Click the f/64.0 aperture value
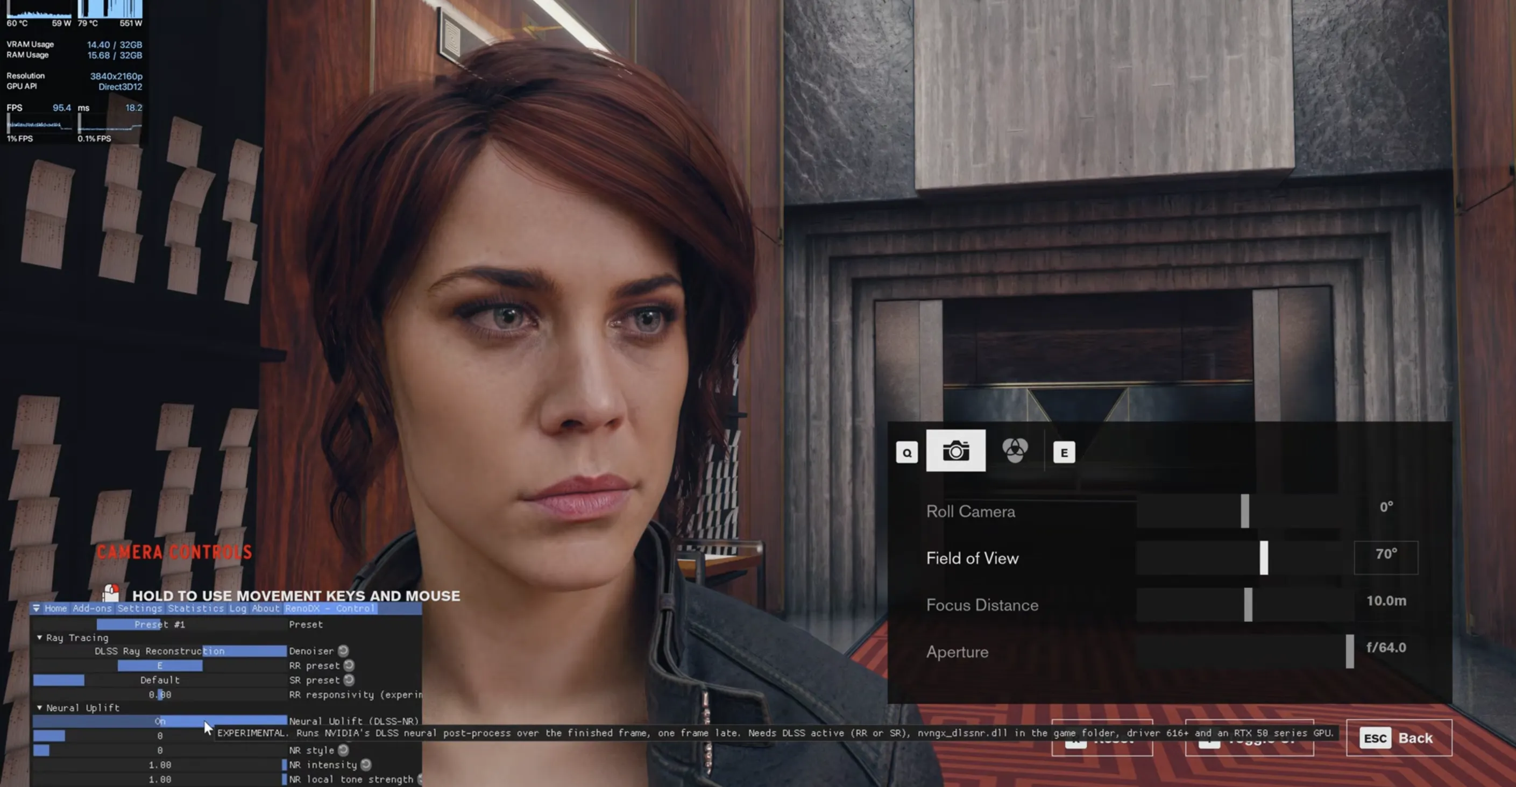 1386,648
